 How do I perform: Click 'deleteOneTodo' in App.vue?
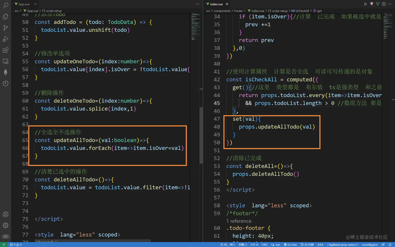tap(74, 101)
